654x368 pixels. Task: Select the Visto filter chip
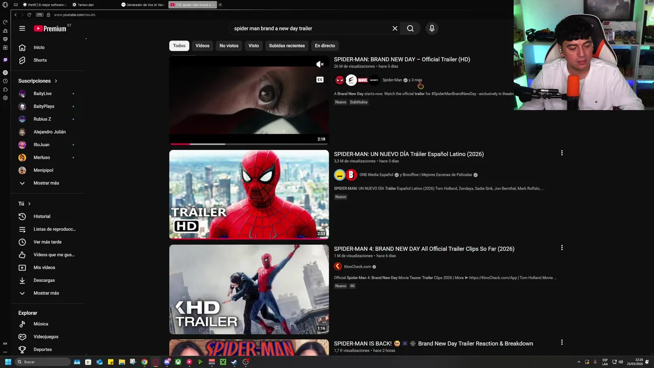(253, 45)
